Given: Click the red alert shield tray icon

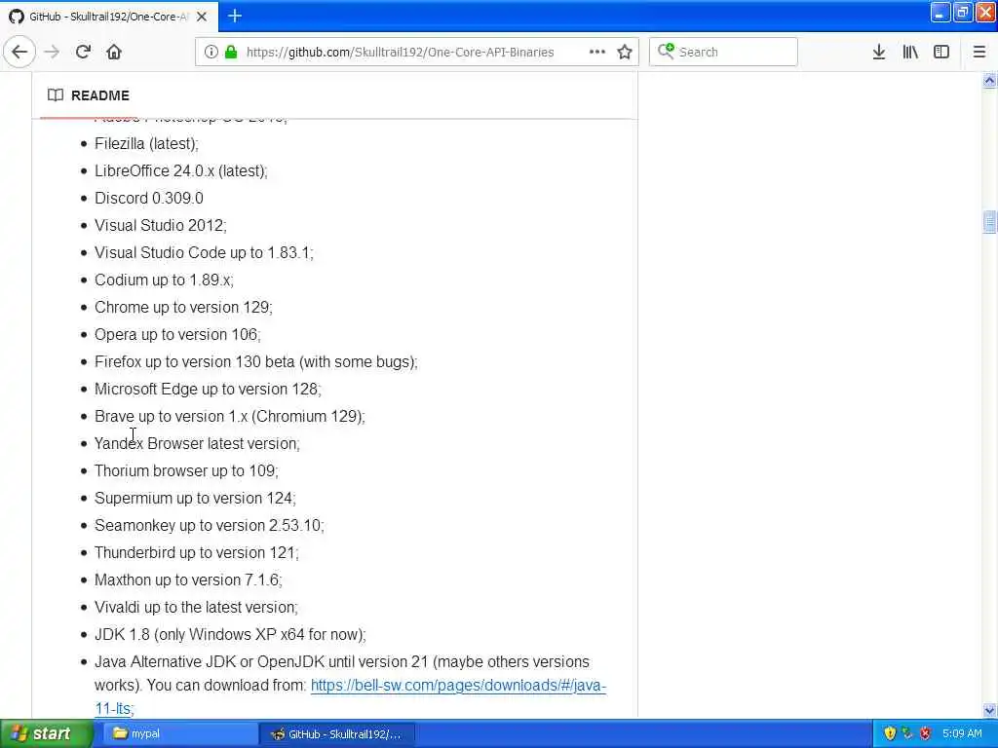Looking at the screenshot, I should (x=926, y=733).
